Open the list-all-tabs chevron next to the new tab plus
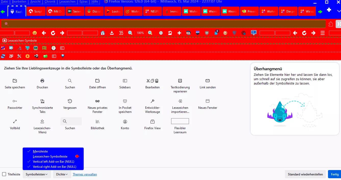Image resolution: width=341 pixels, height=180 pixels. (338, 11)
